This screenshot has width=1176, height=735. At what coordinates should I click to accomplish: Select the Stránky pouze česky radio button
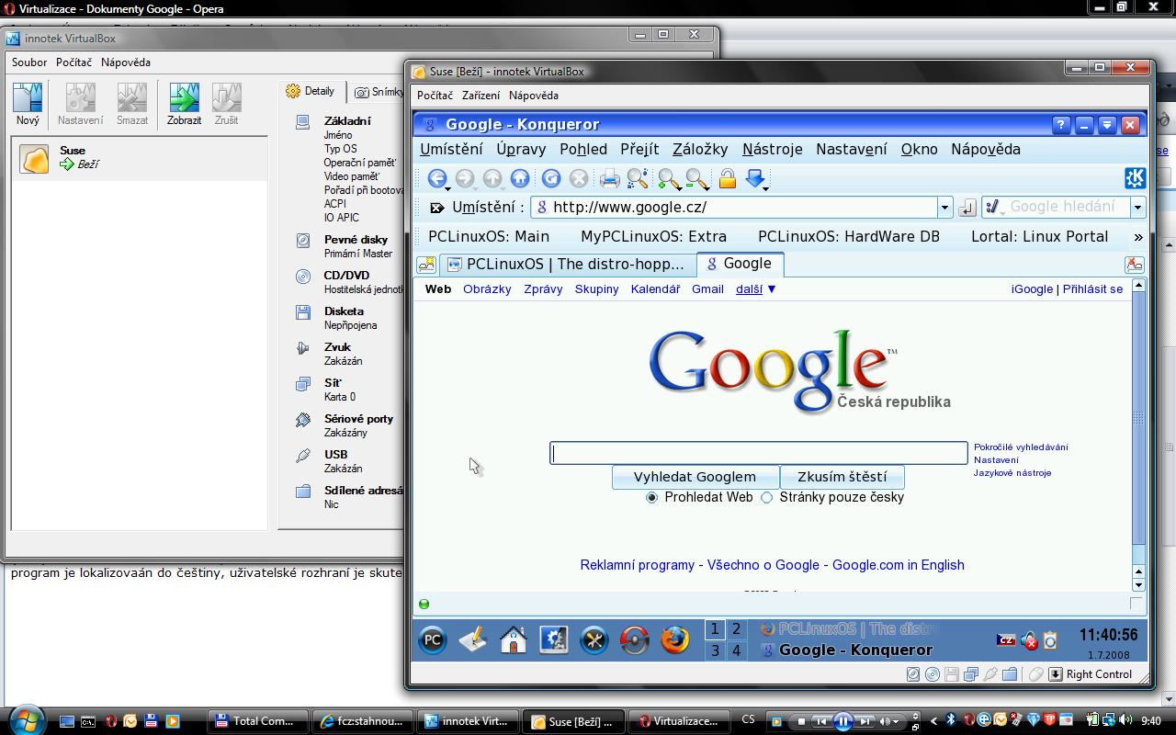[x=766, y=497]
